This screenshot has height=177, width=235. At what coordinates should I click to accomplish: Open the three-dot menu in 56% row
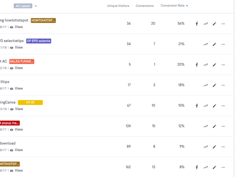click(x=223, y=24)
